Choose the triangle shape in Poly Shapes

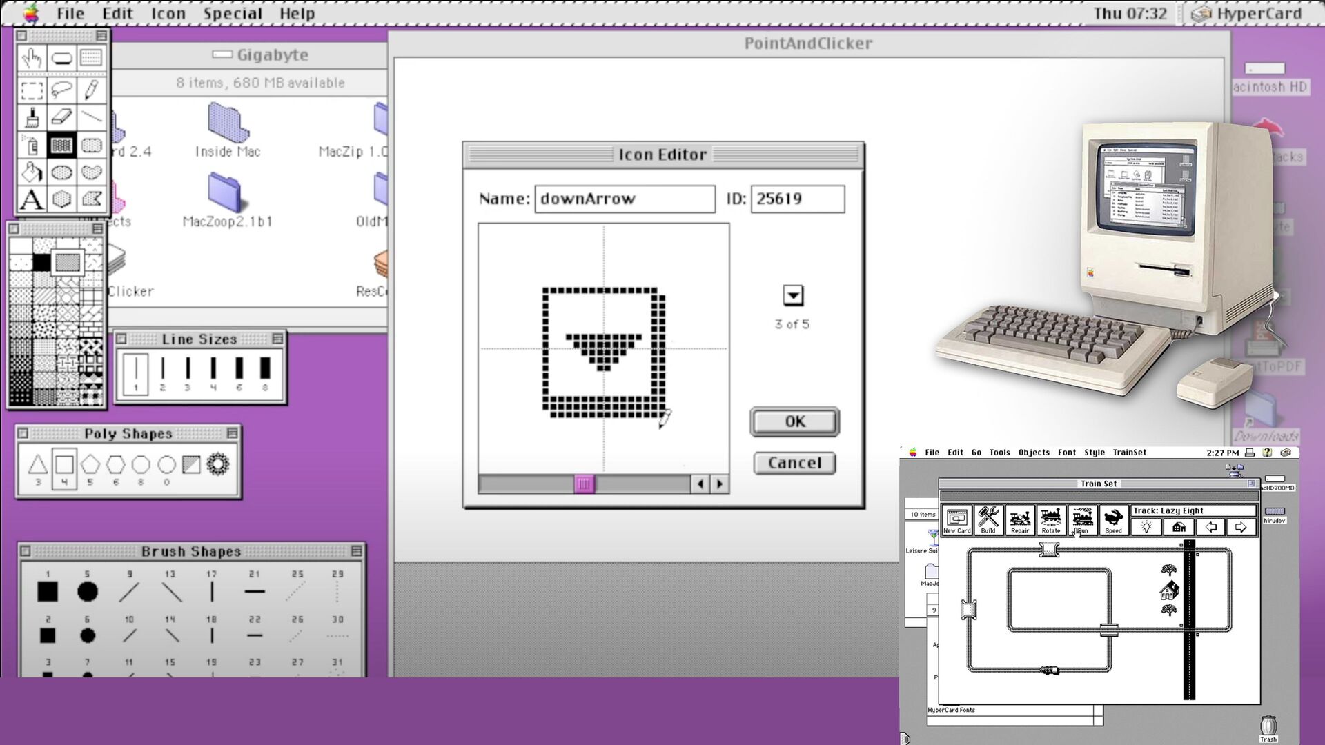38,466
